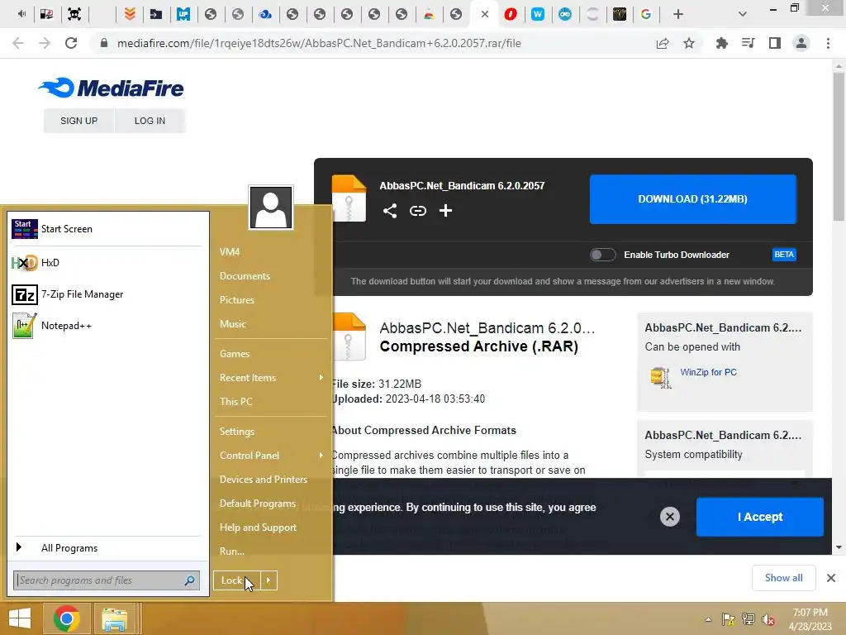Toggle the browser side panel icon
Screen dimensions: 846x635
click(775, 43)
